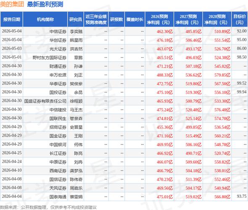
Task: Click the 2027预测净利润 column header
Action: pos(188,19)
